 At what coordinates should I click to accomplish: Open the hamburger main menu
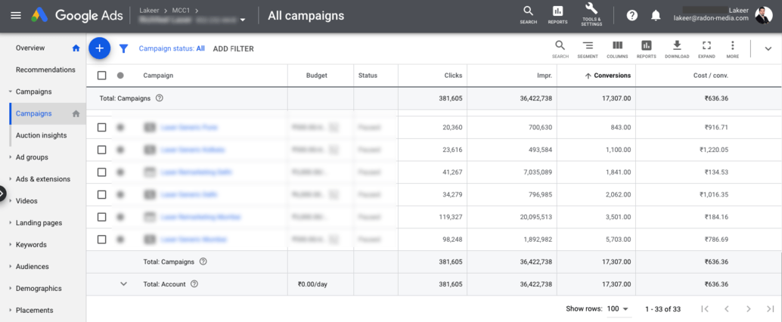pos(16,16)
